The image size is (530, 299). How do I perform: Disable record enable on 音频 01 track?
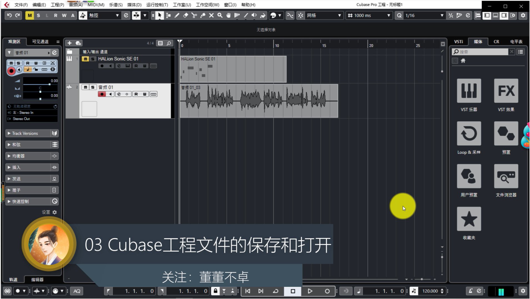pos(102,94)
